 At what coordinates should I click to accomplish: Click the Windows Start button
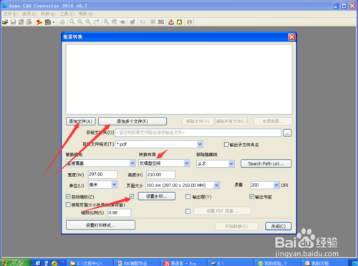coord(15,262)
